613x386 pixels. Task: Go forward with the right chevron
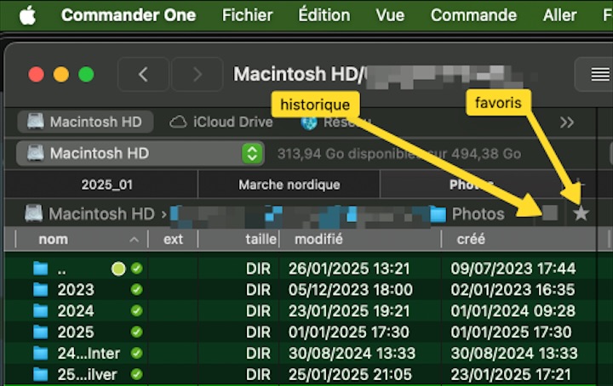(x=198, y=75)
